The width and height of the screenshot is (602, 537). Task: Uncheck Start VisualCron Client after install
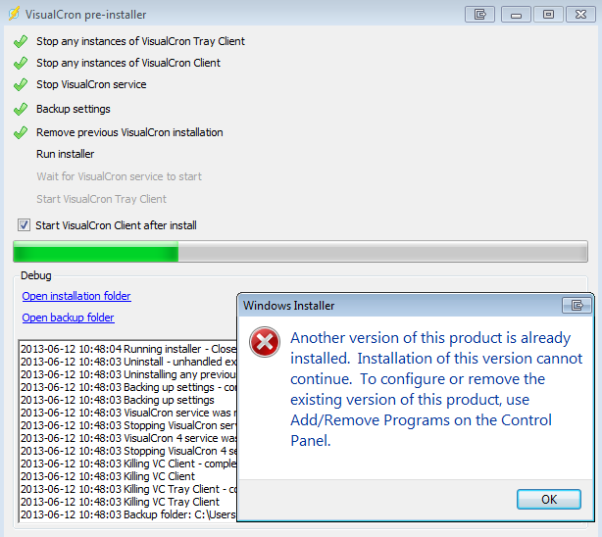pos(24,225)
